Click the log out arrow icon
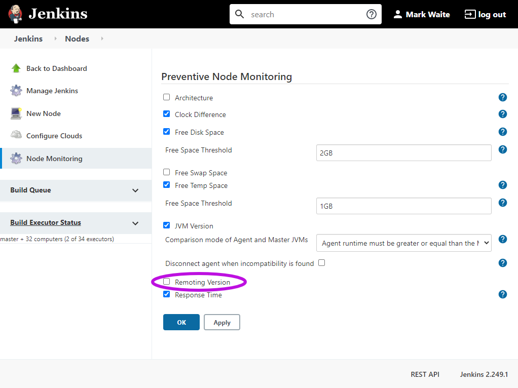The height and width of the screenshot is (388, 518). click(x=470, y=14)
